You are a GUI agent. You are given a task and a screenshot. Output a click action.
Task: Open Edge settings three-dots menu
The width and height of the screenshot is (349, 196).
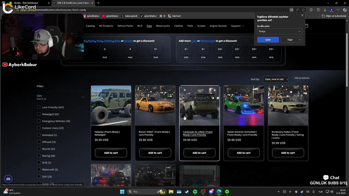[x=338, y=10]
